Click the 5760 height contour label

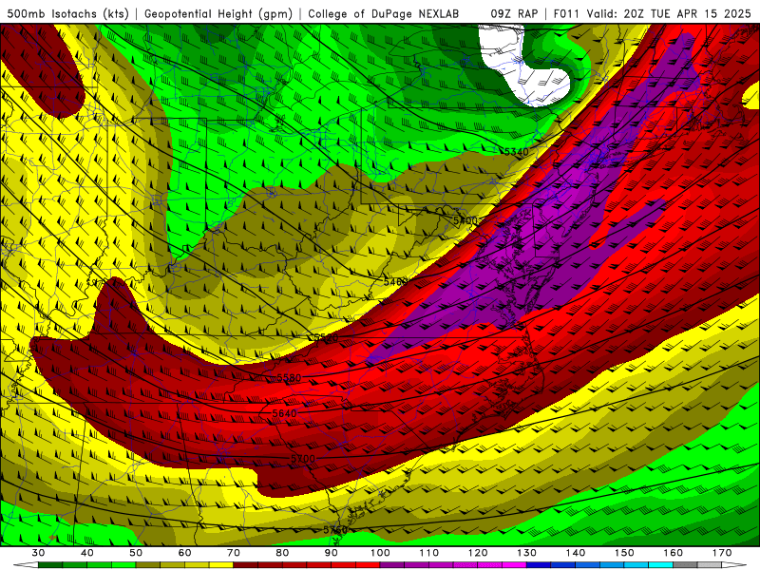335,530
